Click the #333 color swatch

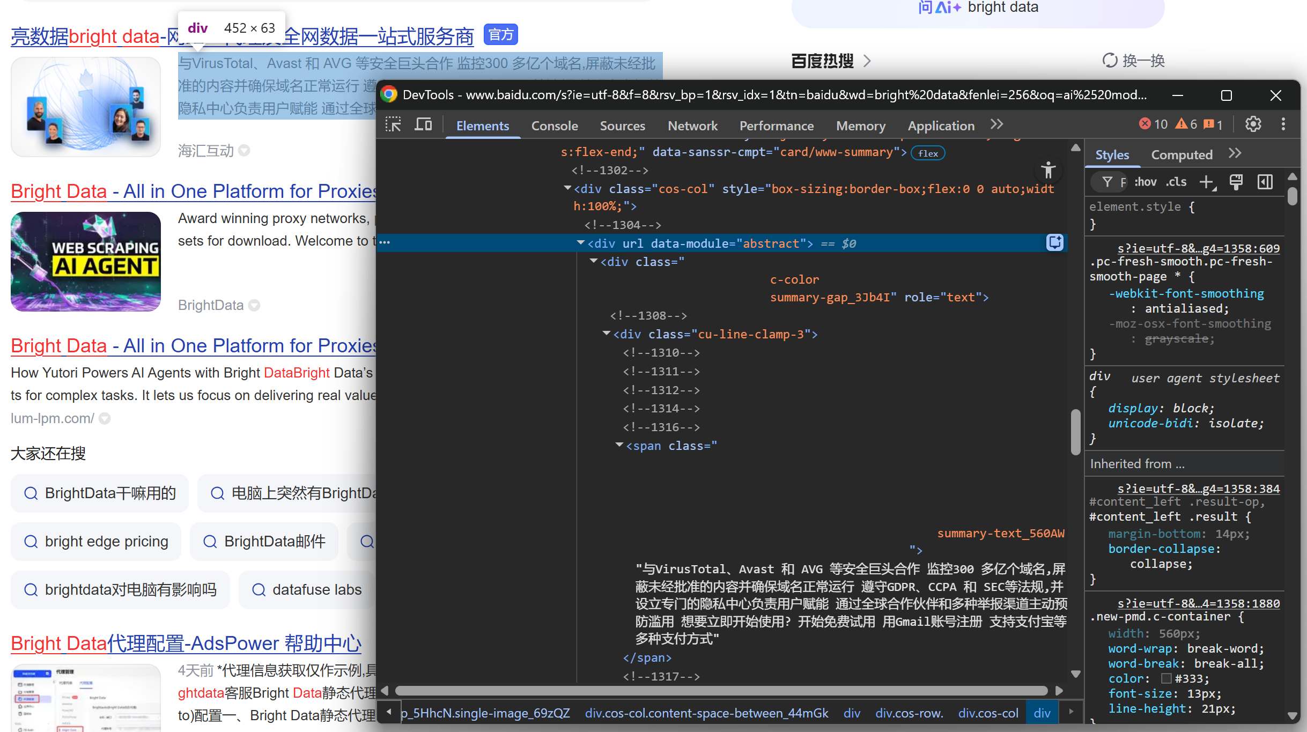pos(1168,678)
